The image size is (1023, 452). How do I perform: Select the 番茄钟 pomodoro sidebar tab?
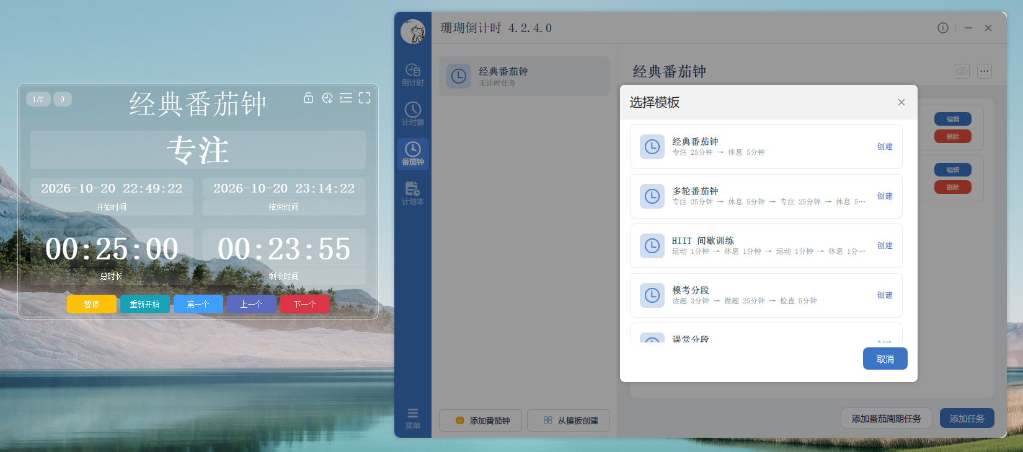(413, 154)
